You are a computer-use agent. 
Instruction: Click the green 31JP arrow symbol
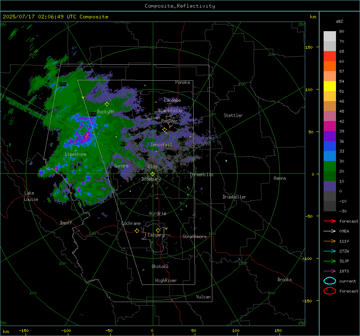(330, 261)
